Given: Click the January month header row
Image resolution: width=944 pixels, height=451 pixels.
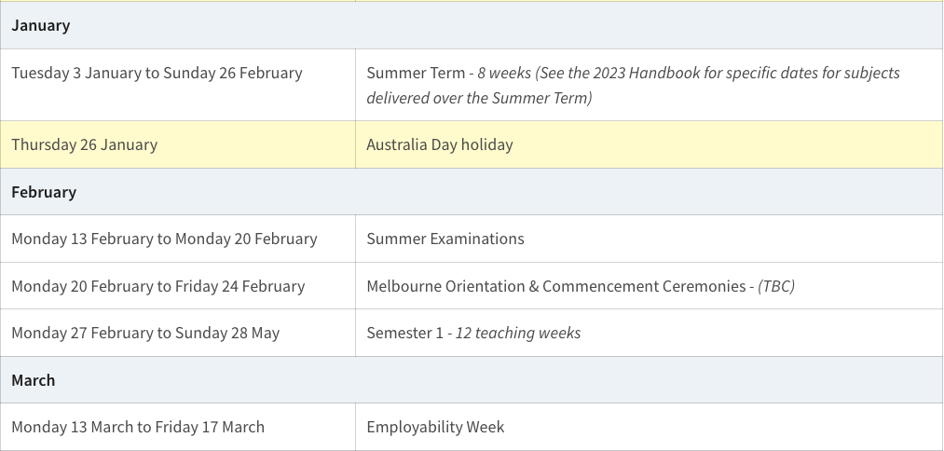Looking at the screenshot, I should pos(41,25).
